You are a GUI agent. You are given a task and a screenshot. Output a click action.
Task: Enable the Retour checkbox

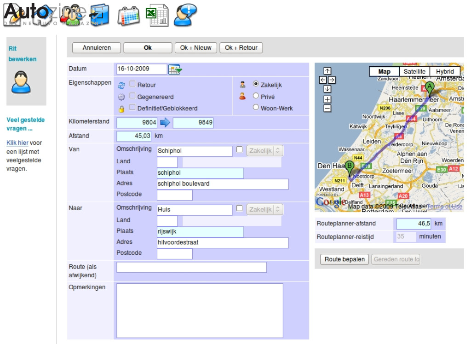pyautogui.click(x=132, y=85)
